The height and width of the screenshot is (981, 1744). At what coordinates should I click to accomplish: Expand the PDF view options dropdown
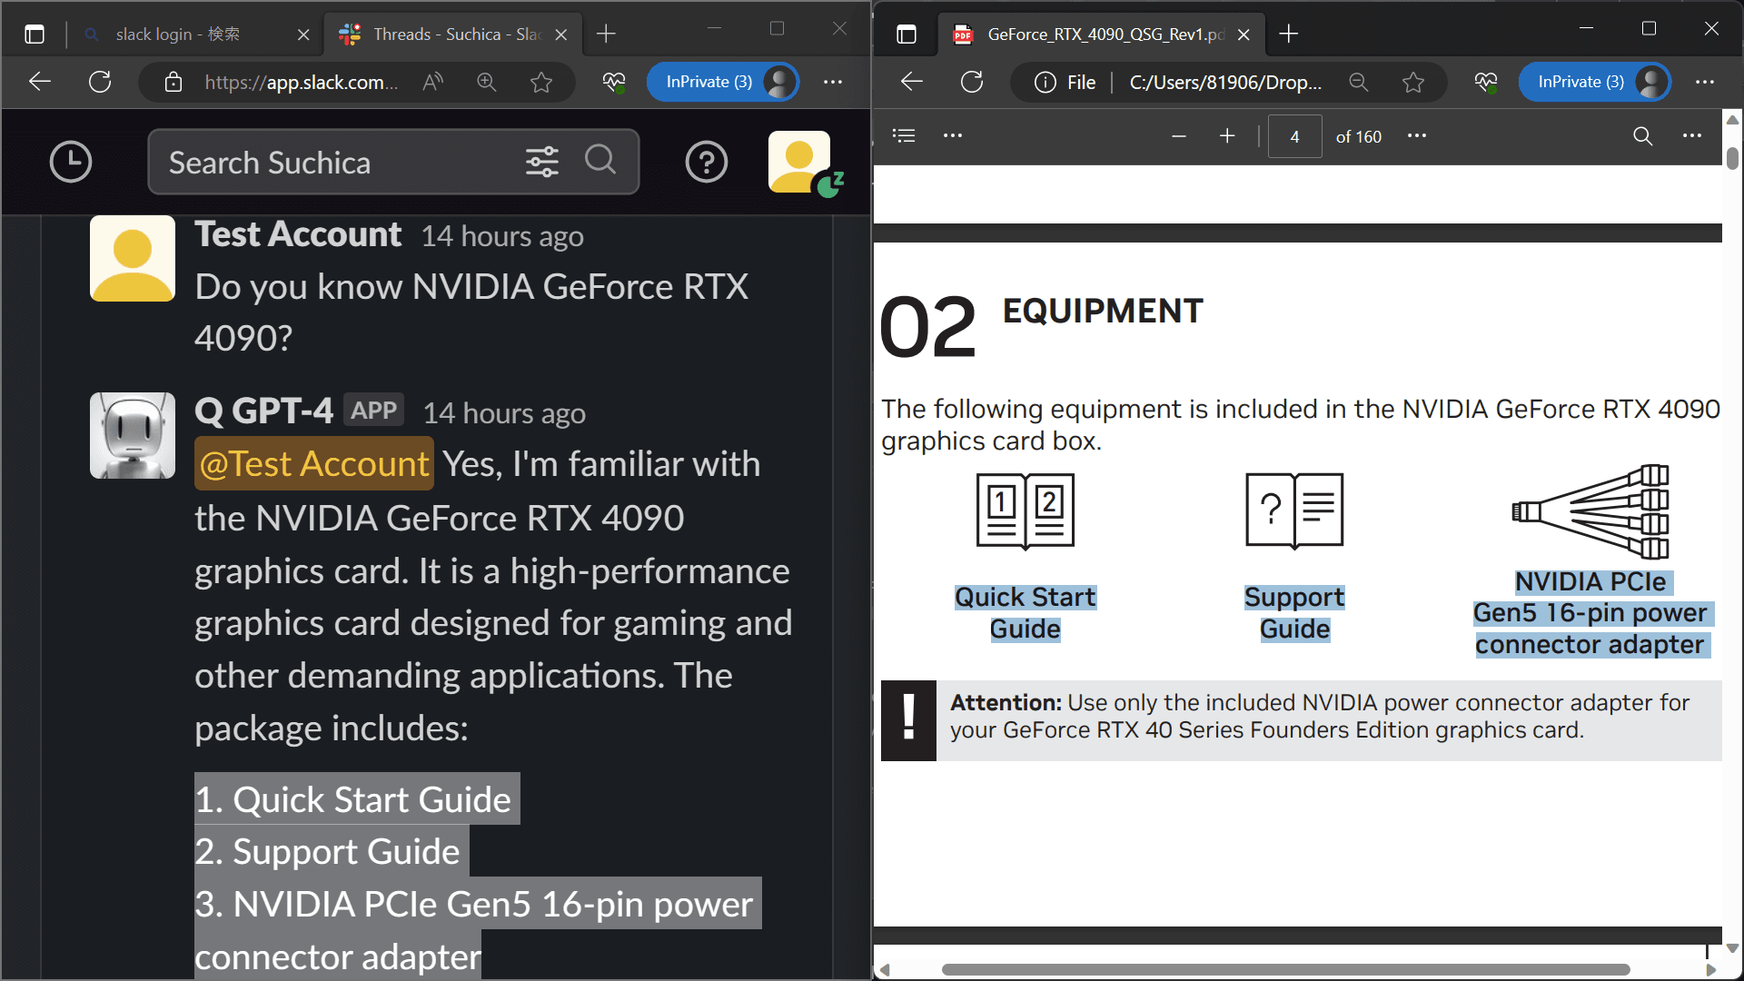tap(1417, 136)
